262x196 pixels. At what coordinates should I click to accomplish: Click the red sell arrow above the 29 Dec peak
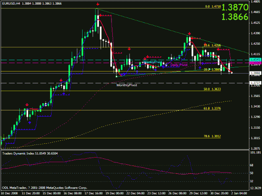189,33
